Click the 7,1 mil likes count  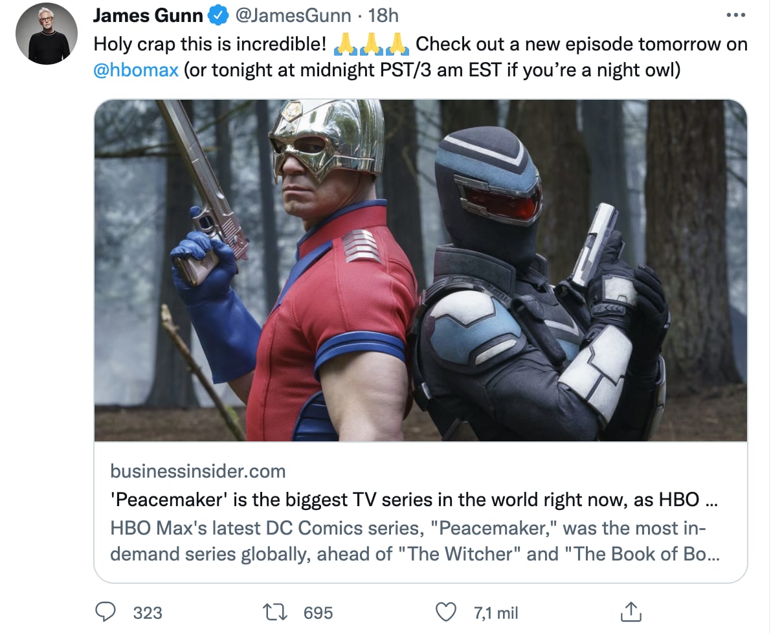(x=497, y=613)
